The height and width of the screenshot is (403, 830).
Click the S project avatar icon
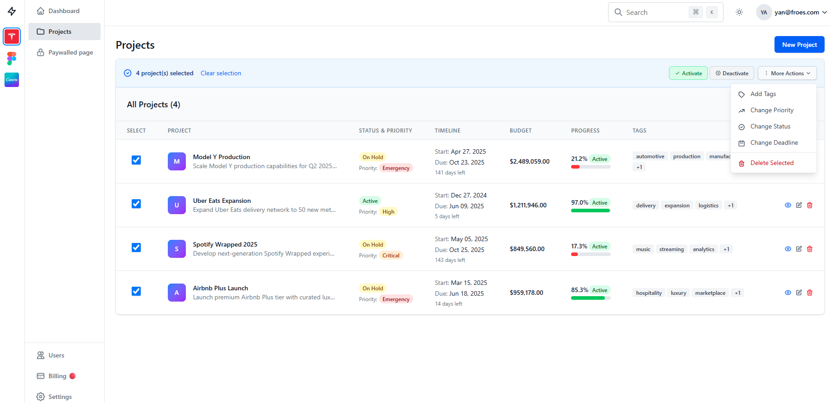[177, 249]
